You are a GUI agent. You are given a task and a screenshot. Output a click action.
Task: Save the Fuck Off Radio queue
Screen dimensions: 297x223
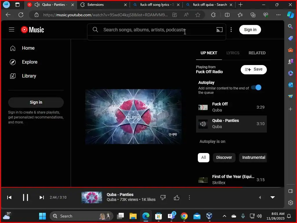click(253, 70)
